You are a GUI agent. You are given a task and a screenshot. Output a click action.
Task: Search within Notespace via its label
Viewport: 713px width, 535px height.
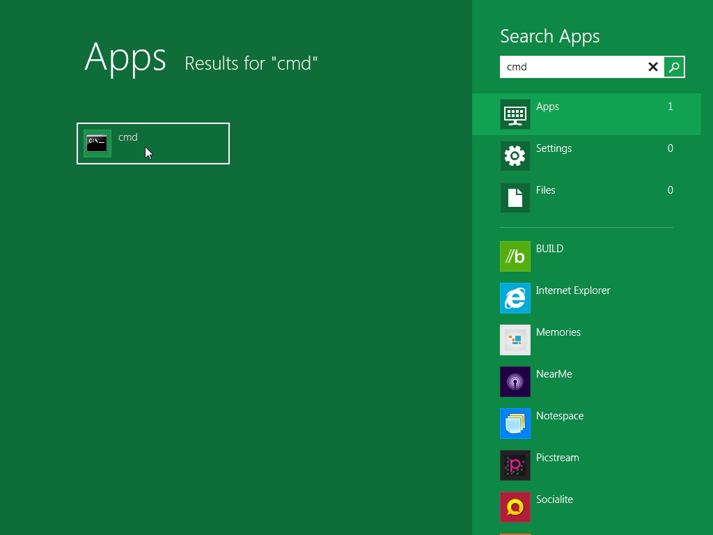pyautogui.click(x=560, y=416)
